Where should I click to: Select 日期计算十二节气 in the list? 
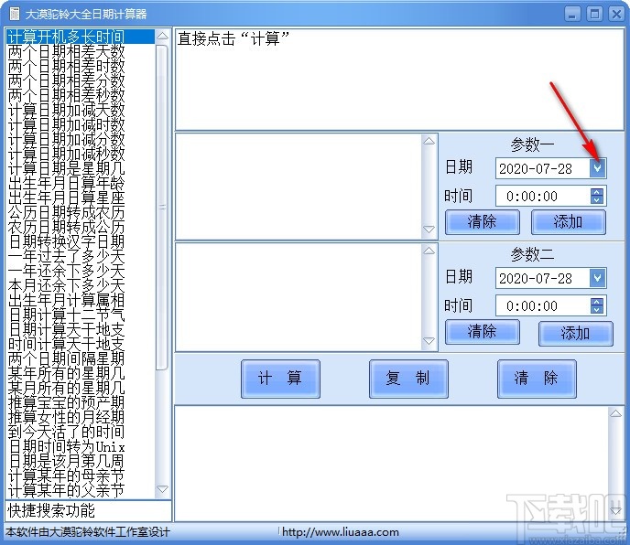[80, 315]
